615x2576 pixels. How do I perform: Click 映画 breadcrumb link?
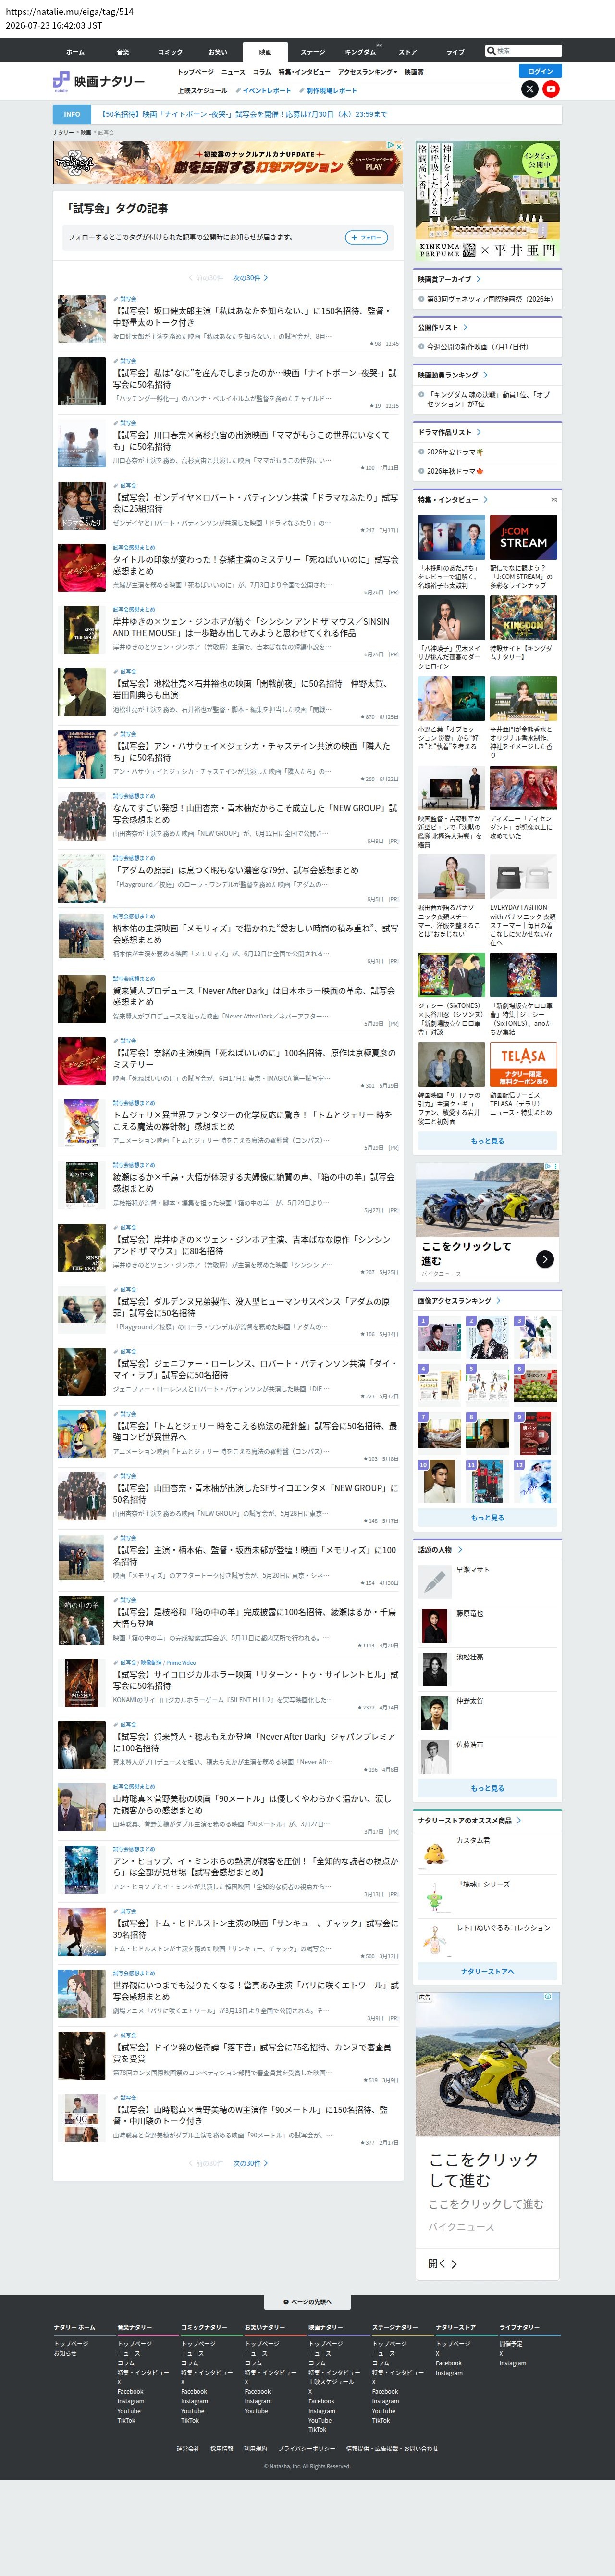pos(86,132)
